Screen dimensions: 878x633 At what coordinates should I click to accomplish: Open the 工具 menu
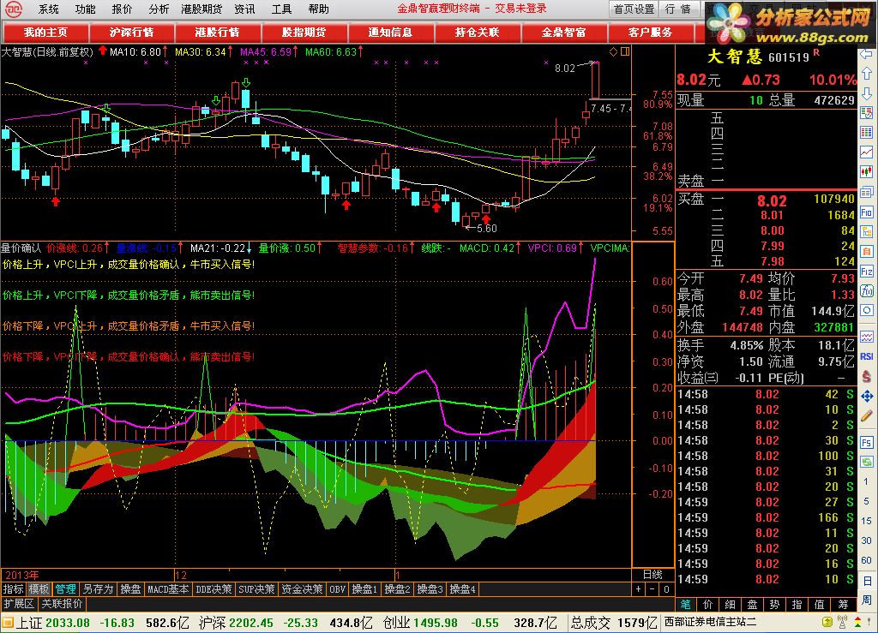[x=281, y=9]
